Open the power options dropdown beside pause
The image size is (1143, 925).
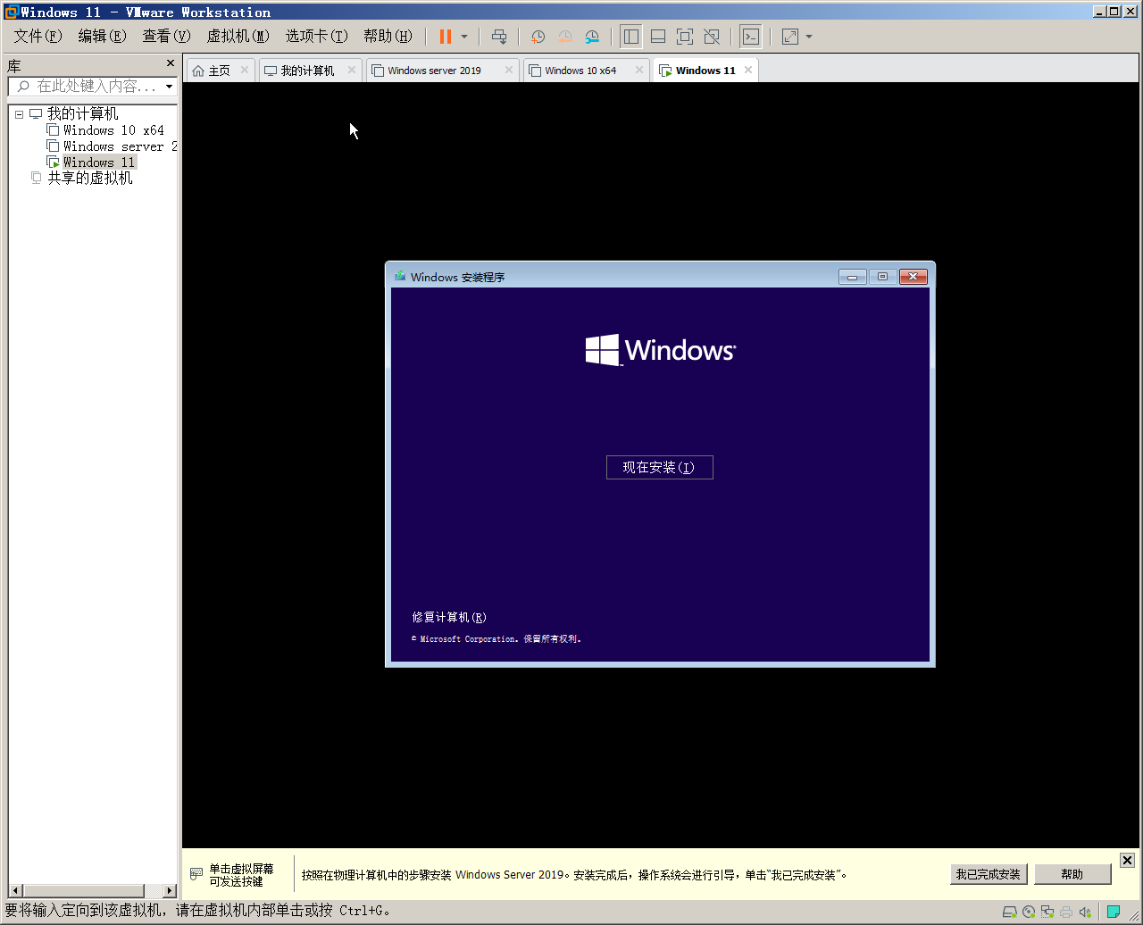tap(464, 37)
